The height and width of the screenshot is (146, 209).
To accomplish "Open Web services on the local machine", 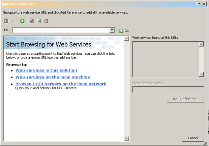I will pyautogui.click(x=53, y=77).
